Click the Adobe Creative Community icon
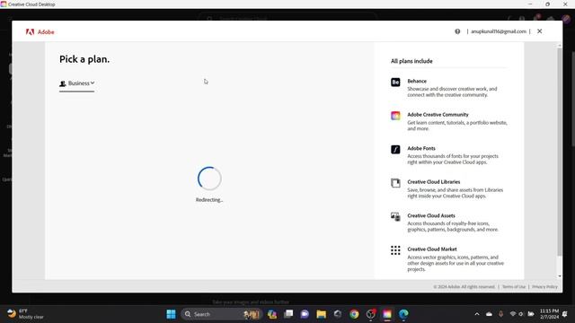 point(395,116)
